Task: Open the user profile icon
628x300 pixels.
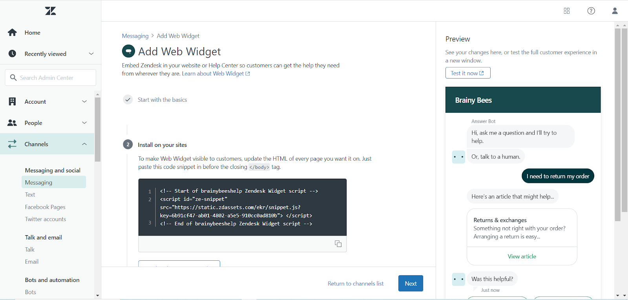Action: (615, 11)
